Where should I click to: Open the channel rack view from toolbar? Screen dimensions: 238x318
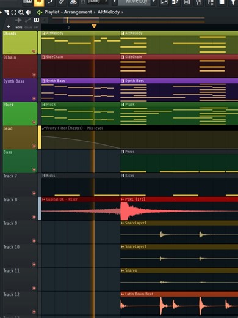click(x=187, y=2)
